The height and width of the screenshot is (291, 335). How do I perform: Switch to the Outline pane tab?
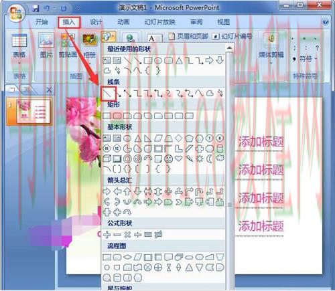point(27,90)
